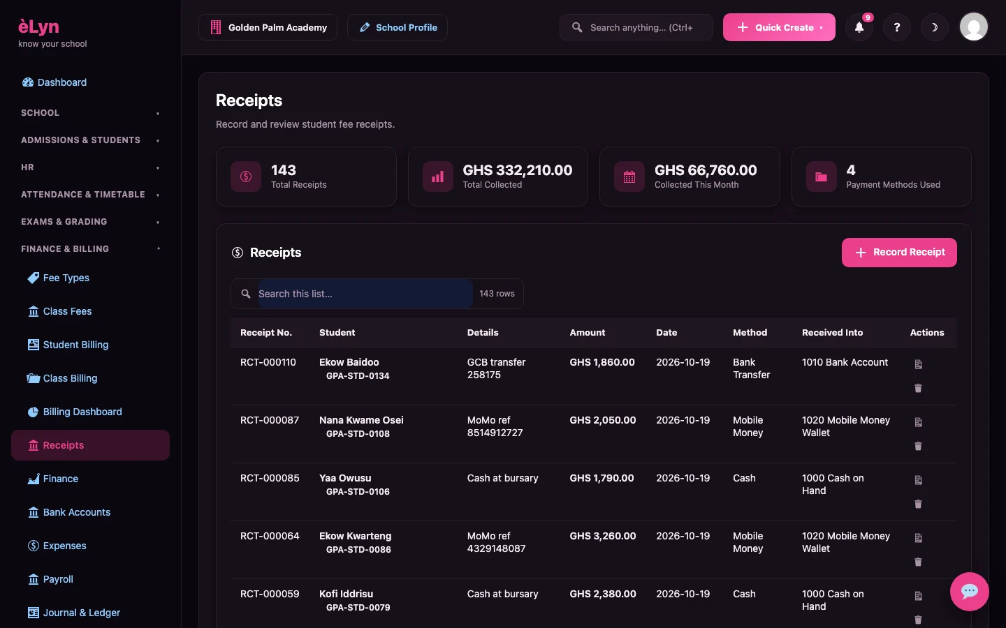The height and width of the screenshot is (628, 1006).
Task: Open Class Billing in sidebar
Action: click(x=90, y=378)
